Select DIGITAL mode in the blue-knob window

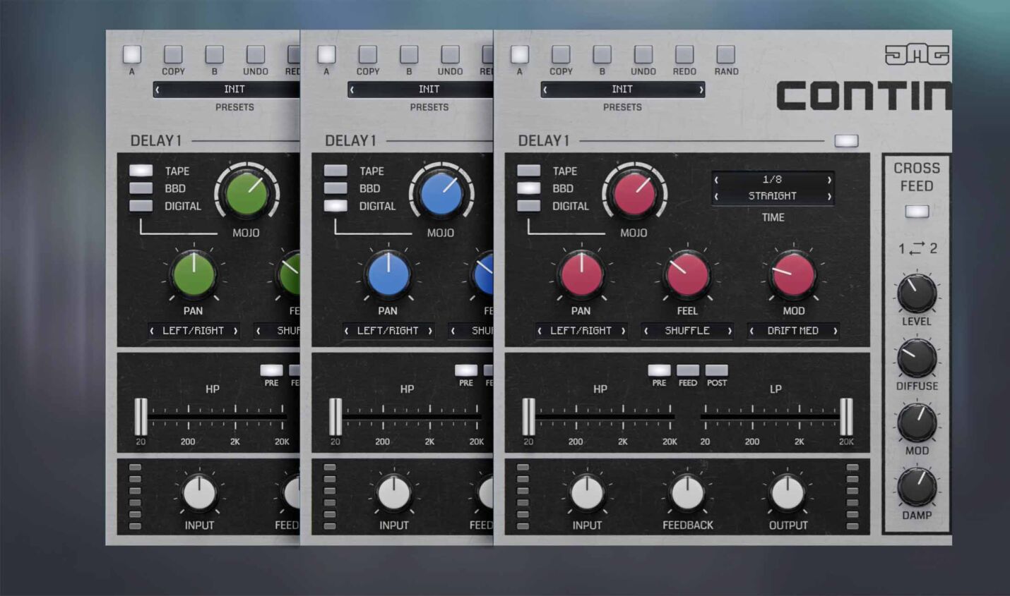coord(335,206)
